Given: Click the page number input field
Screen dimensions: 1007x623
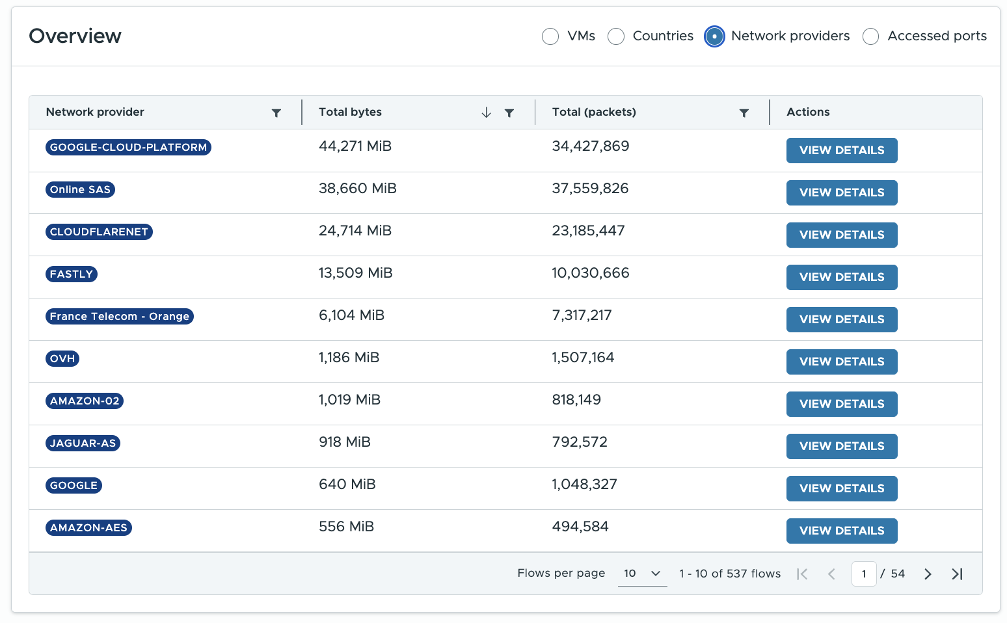Looking at the screenshot, I should point(863,574).
